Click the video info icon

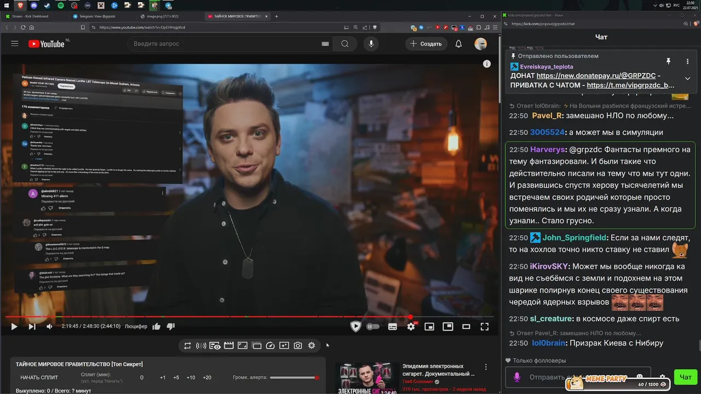coord(487,64)
